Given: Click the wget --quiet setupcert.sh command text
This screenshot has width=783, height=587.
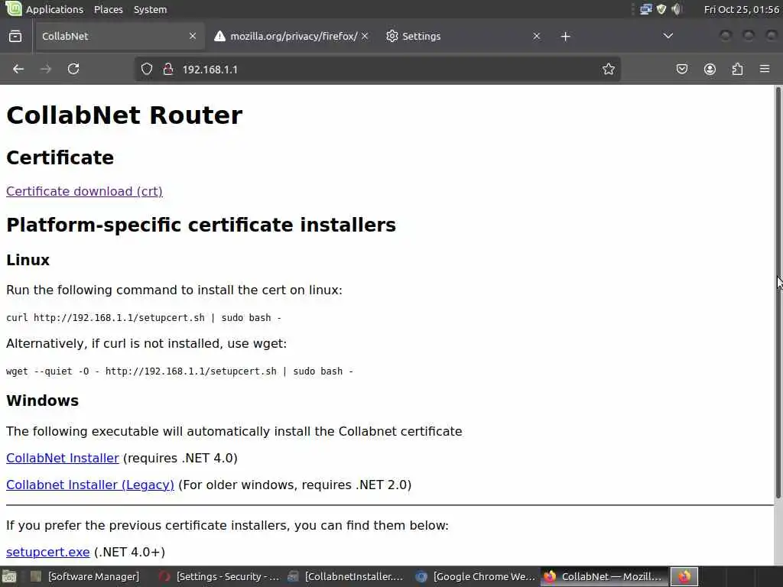Looking at the screenshot, I should [x=180, y=371].
